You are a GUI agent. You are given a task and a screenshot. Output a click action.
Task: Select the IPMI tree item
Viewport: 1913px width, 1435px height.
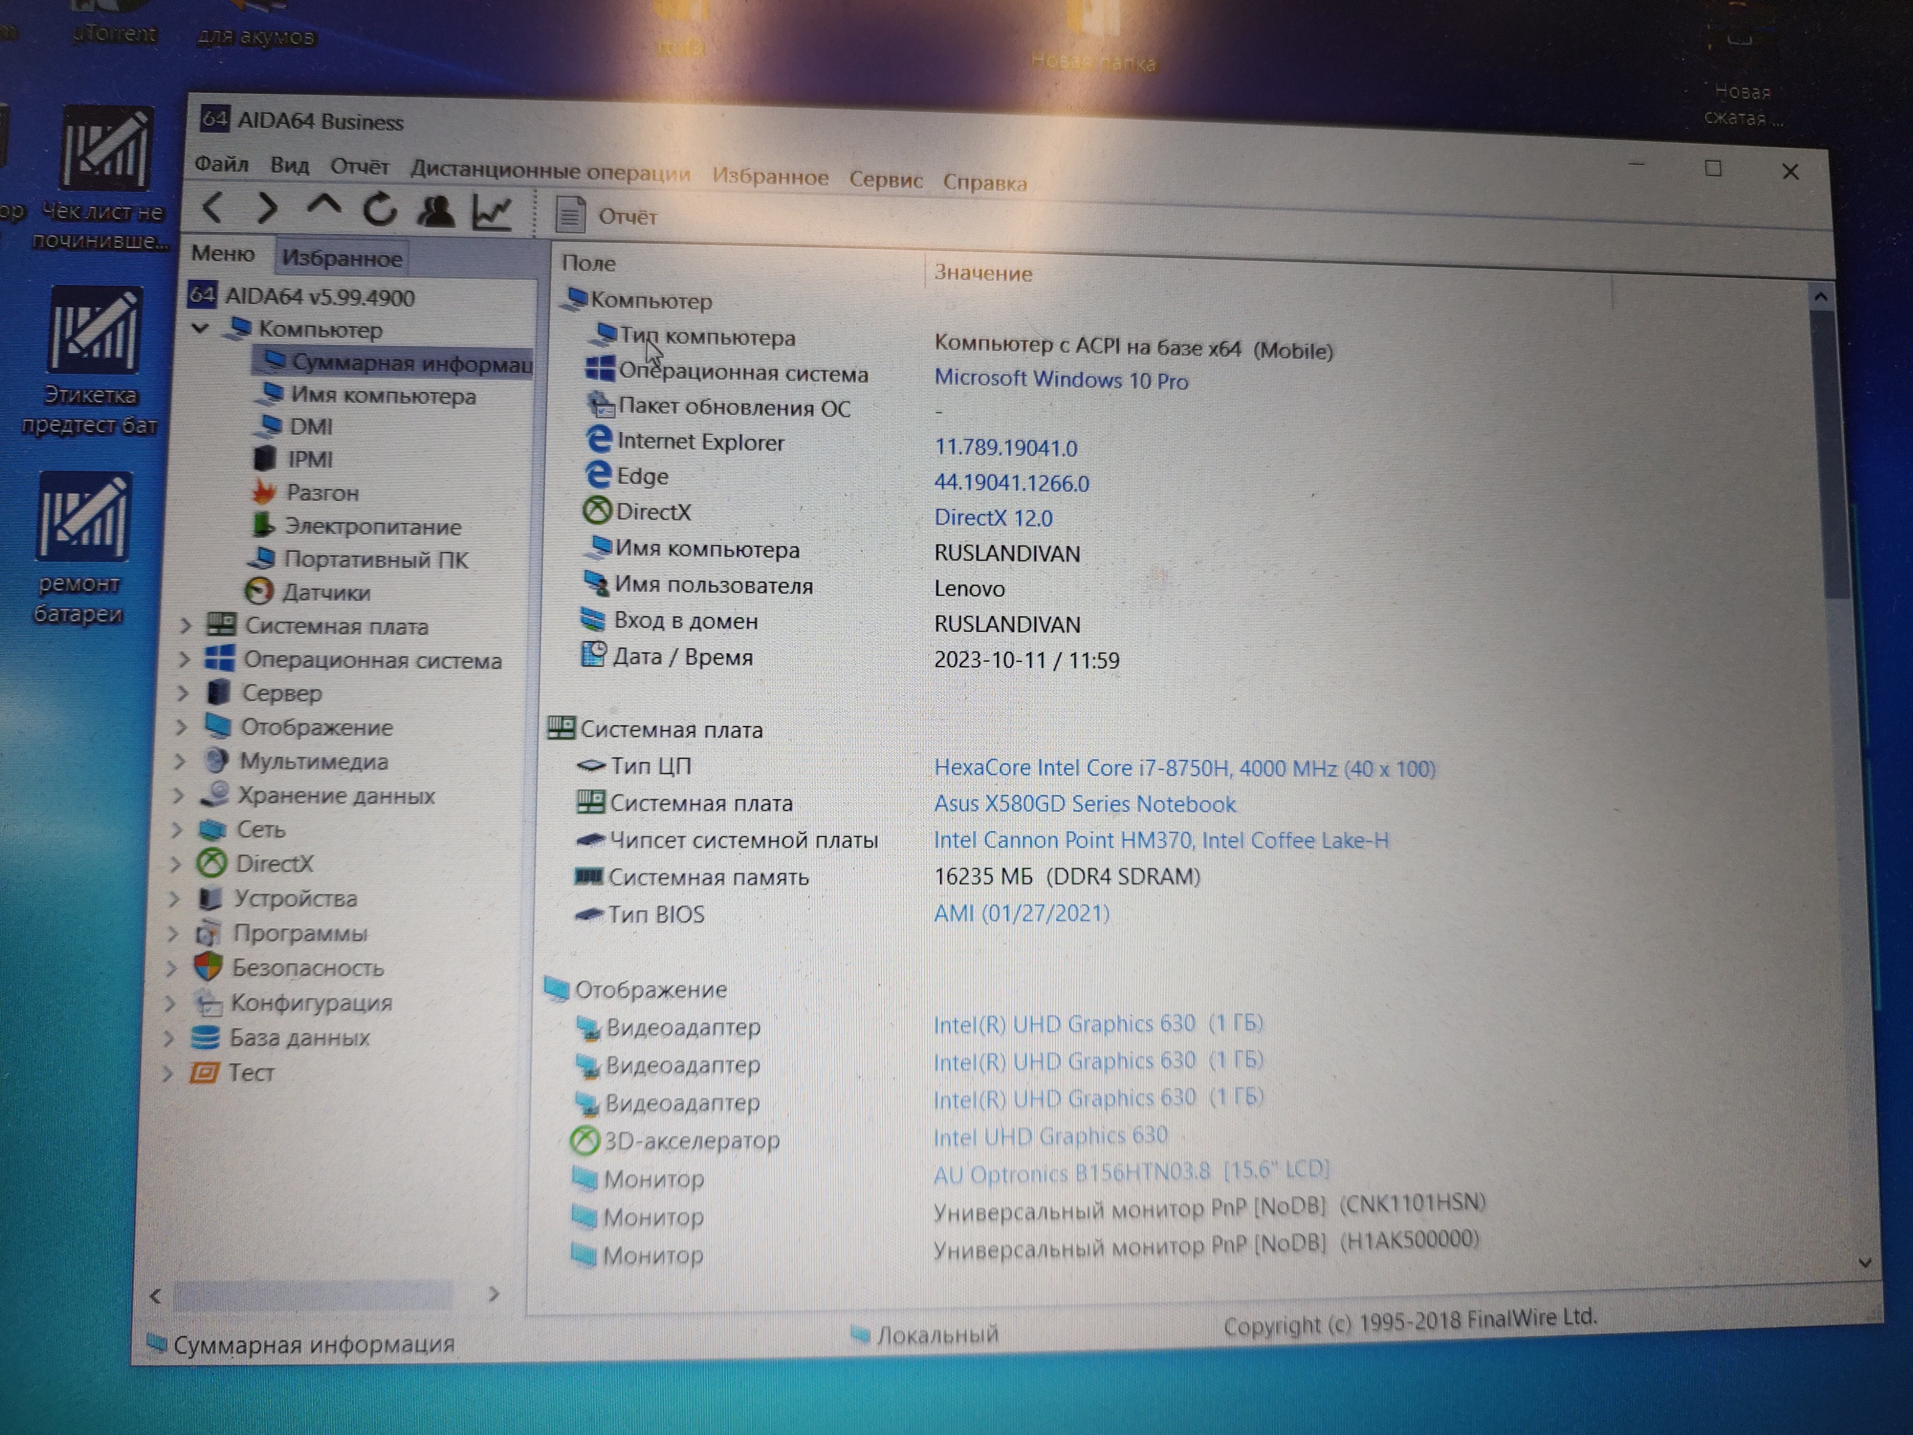294,459
